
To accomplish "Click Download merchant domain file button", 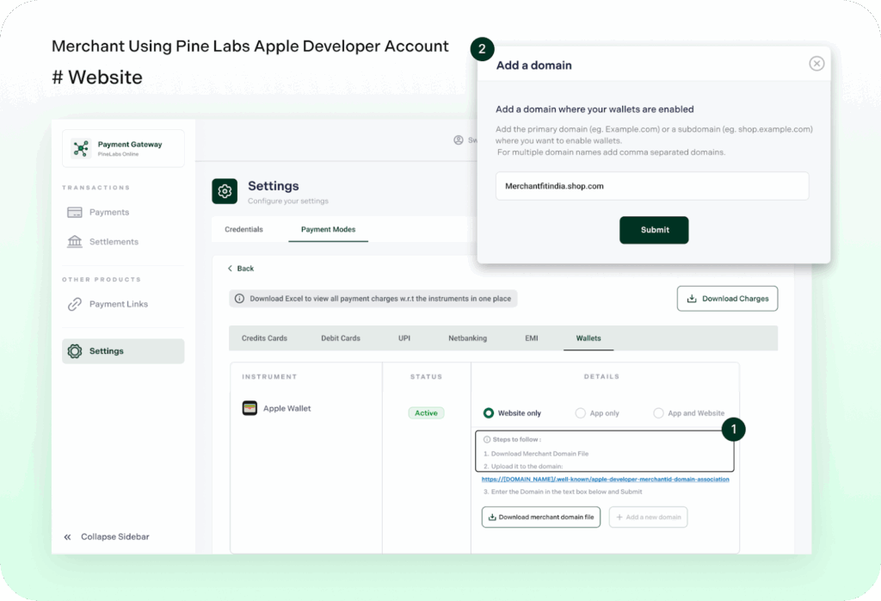I will 540,517.
